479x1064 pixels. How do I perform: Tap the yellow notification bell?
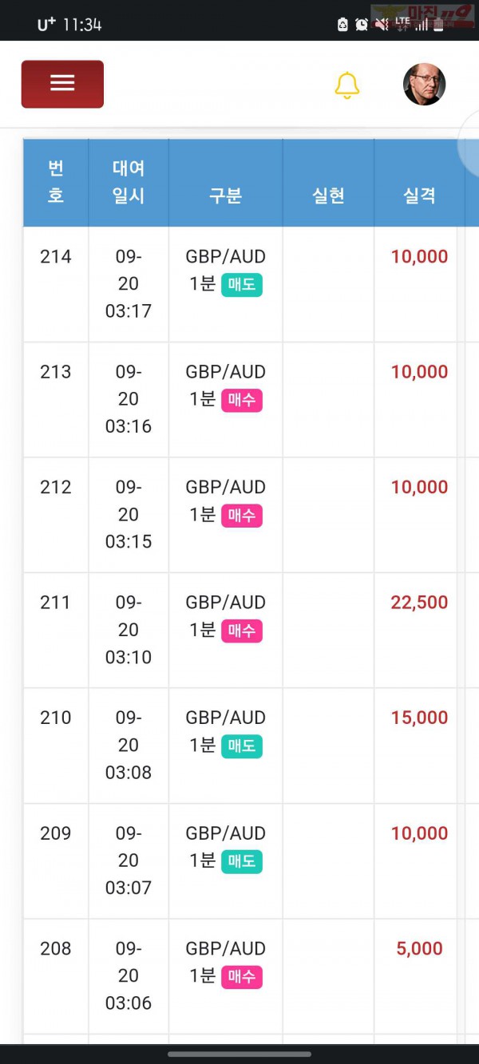pyautogui.click(x=346, y=85)
